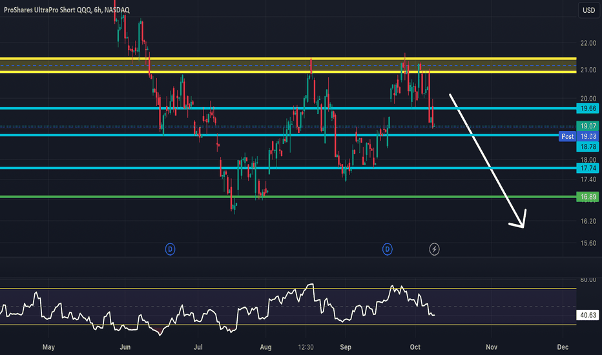Click the Dec time axis label

(x=563, y=347)
